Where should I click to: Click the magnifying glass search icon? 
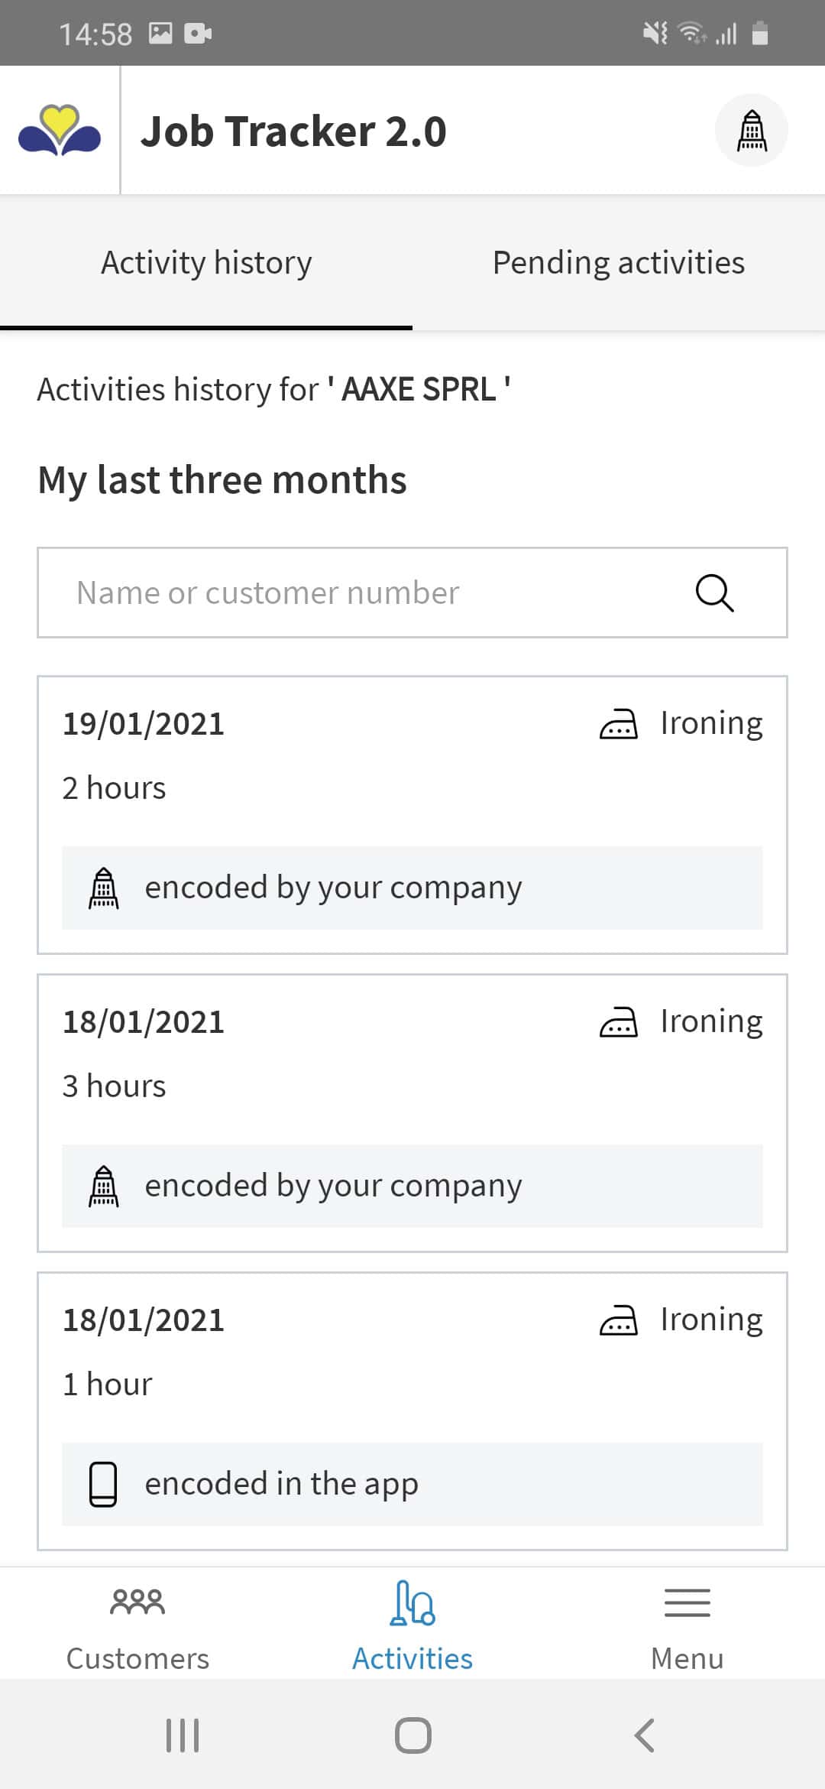715,593
